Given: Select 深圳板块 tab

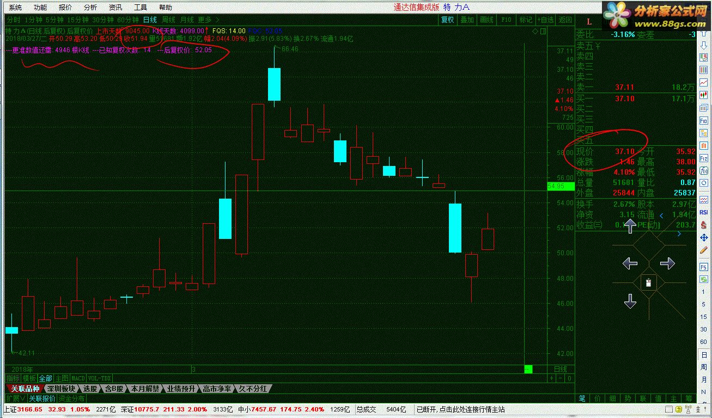Looking at the screenshot, I should point(61,389).
